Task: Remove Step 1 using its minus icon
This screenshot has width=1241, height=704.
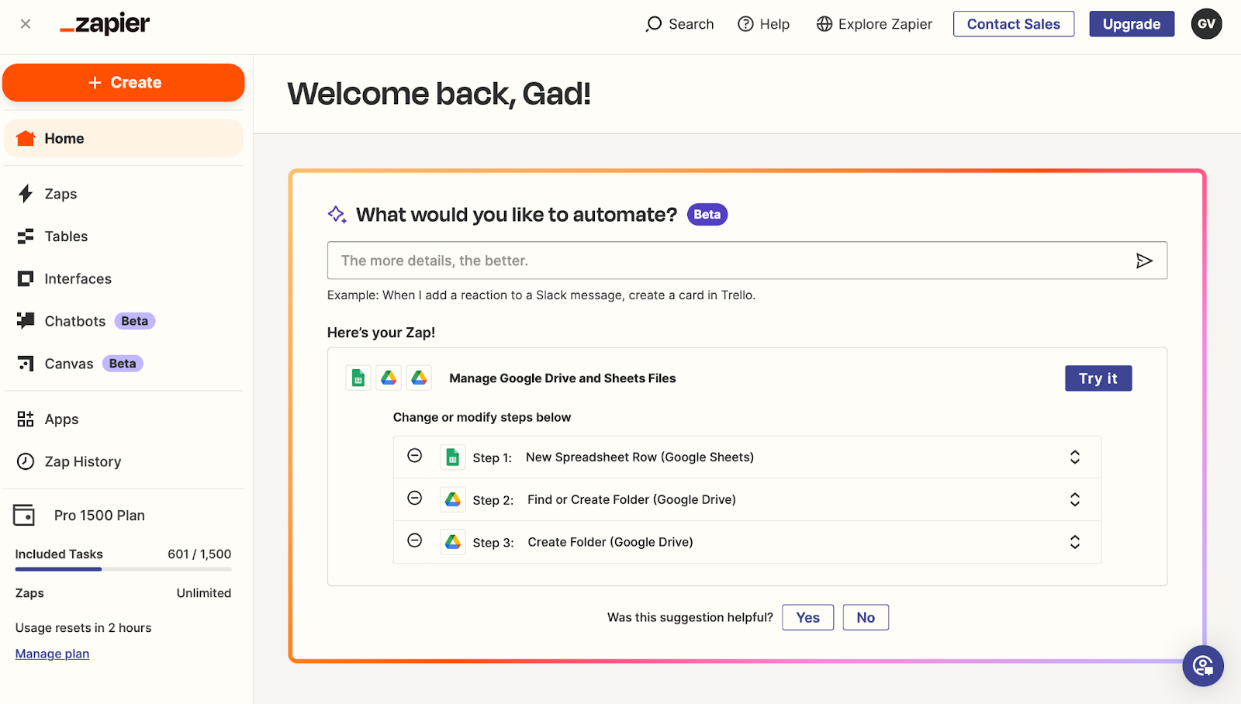Action: pyautogui.click(x=415, y=456)
